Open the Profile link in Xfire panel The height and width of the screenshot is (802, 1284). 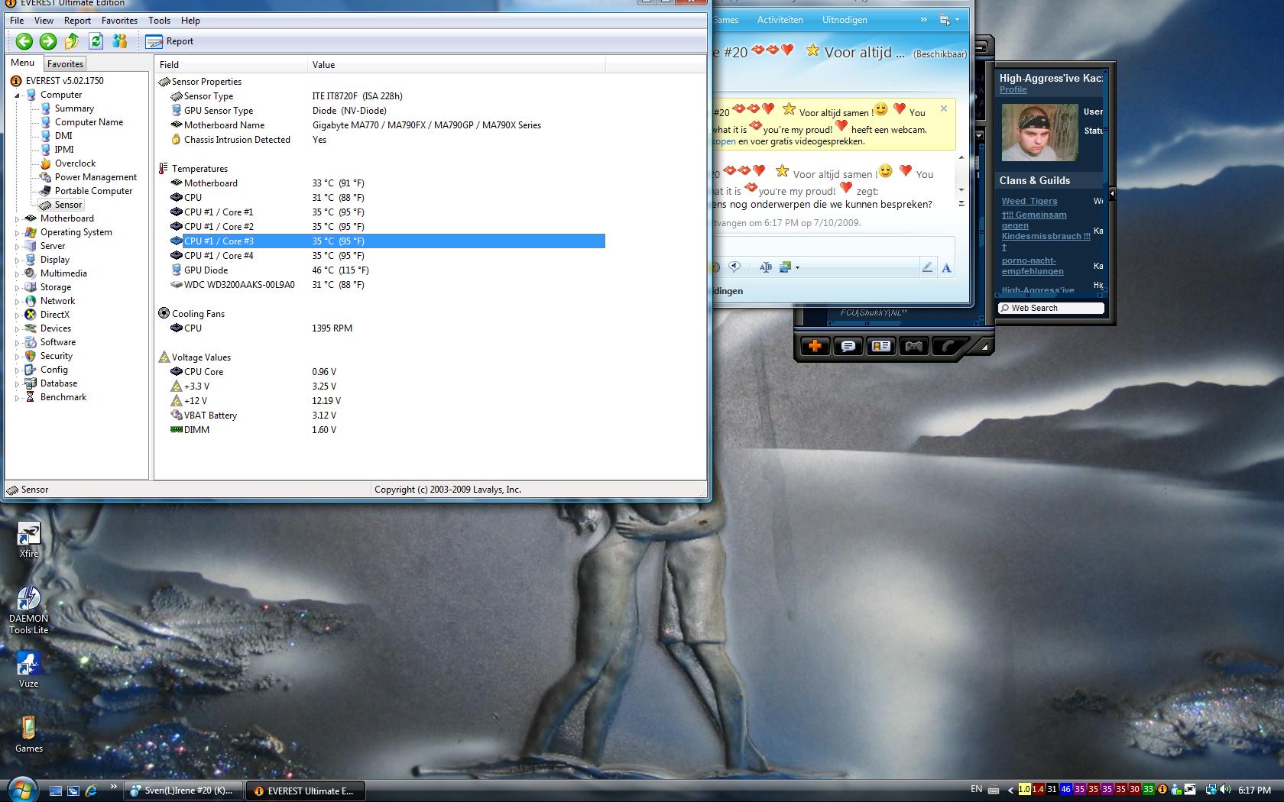(1013, 90)
